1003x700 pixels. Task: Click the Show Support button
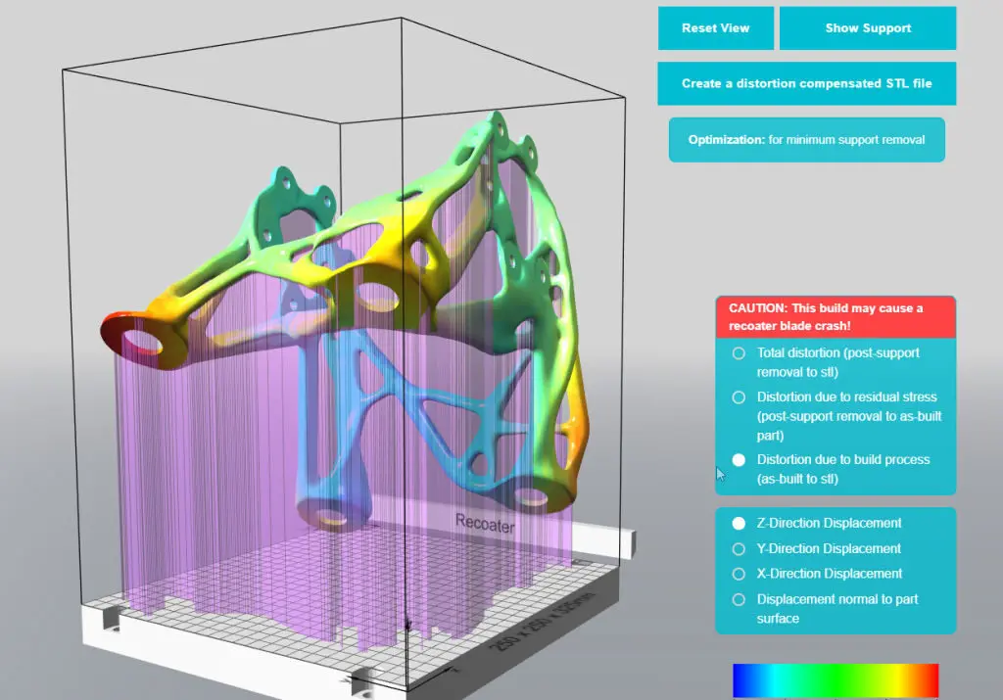click(866, 28)
